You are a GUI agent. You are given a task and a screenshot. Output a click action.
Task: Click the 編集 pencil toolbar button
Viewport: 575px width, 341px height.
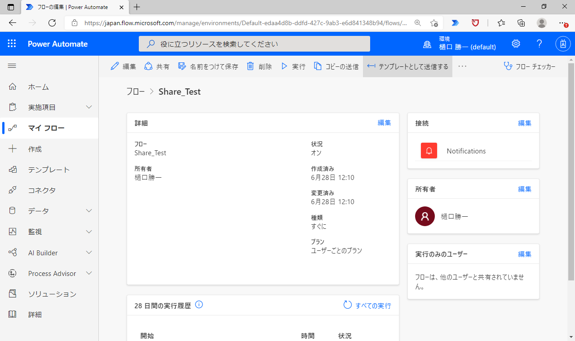(123, 66)
